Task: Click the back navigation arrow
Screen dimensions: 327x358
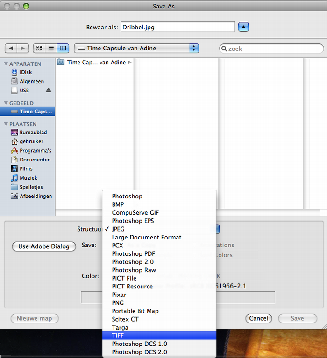Action: click(11, 48)
